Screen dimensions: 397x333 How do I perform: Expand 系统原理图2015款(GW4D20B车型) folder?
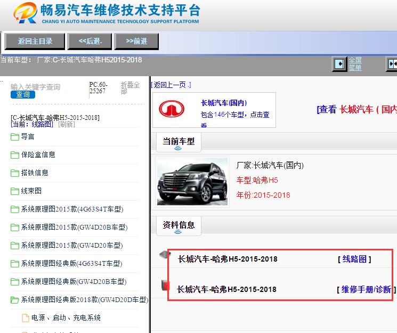tap(74, 228)
